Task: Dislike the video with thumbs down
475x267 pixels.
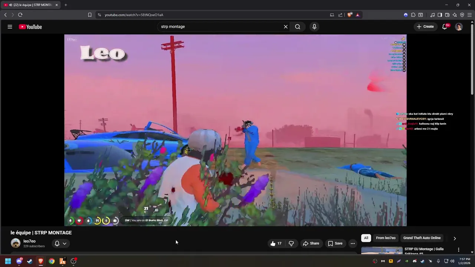Action: [x=291, y=243]
